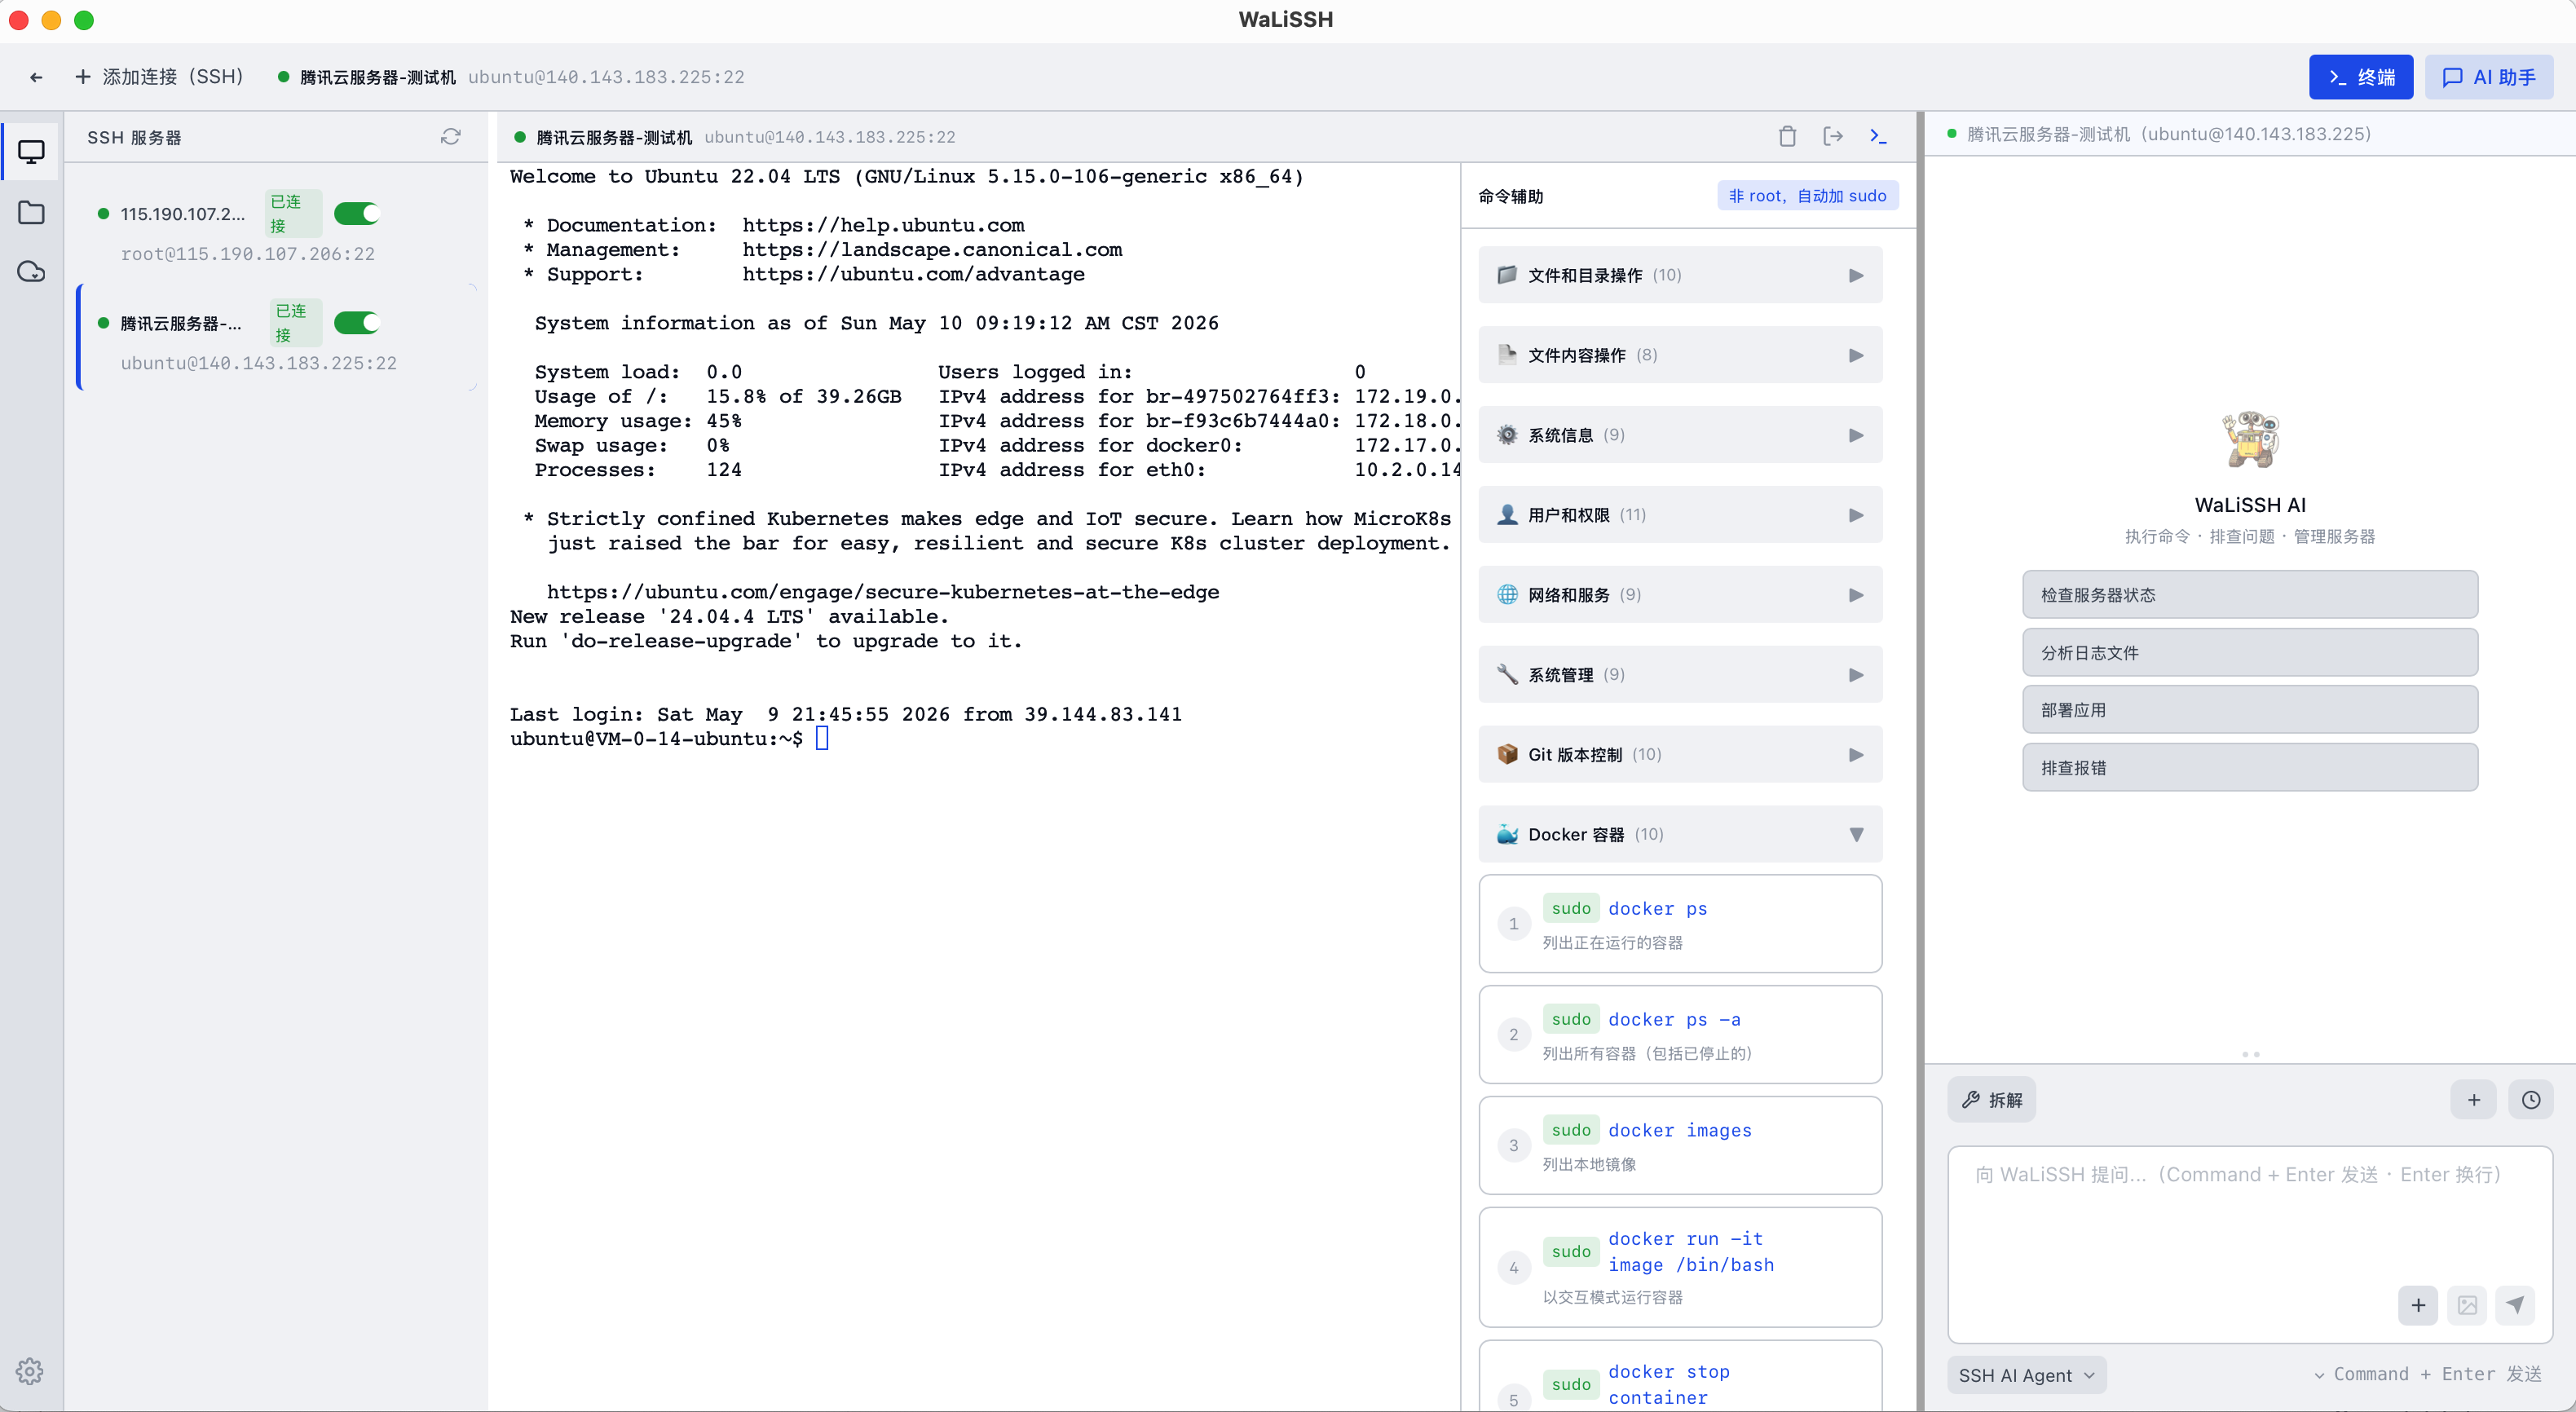Click the 非 root, 自动加 sudo badge

pyautogui.click(x=1808, y=196)
